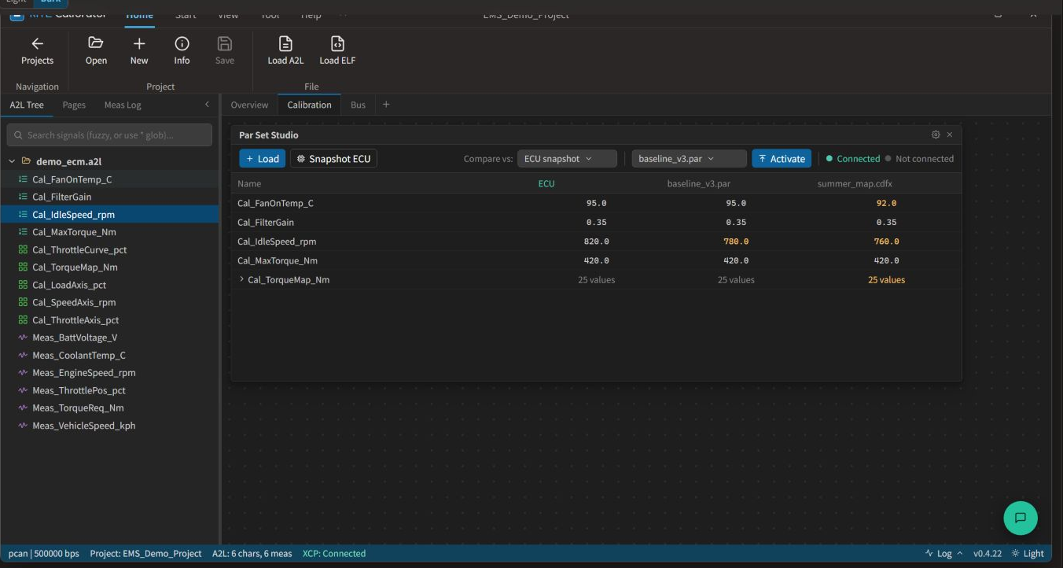Click the green 'Connected' indicator in Par Set Studio
The height and width of the screenshot is (568, 1063).
(x=853, y=159)
